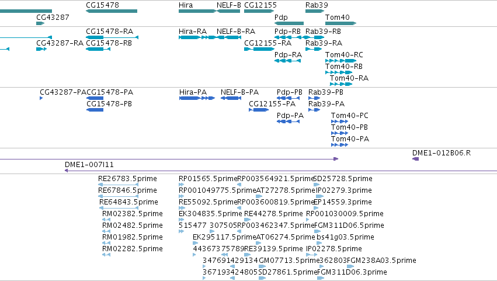Viewport: 497px width, 281px height.
Task: Select the CG43287-PA protein label
Action: click(x=63, y=92)
